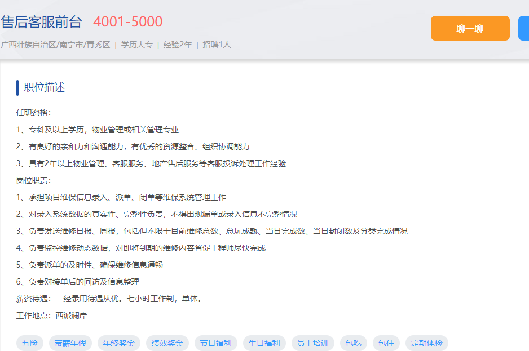Click the 招聘1人 headcount text
Image resolution: width=529 pixels, height=351 pixels.
pos(217,45)
